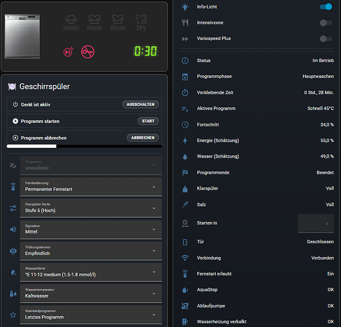This screenshot has width=341, height=327.
Task: Click the bottle icon for Klarspüler
Action: (185, 188)
